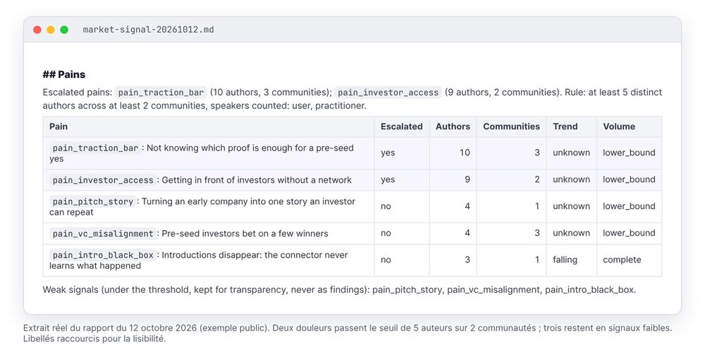Screen dimensions: 705x349
Task: Click the green maximize window dot
Action: point(64,30)
